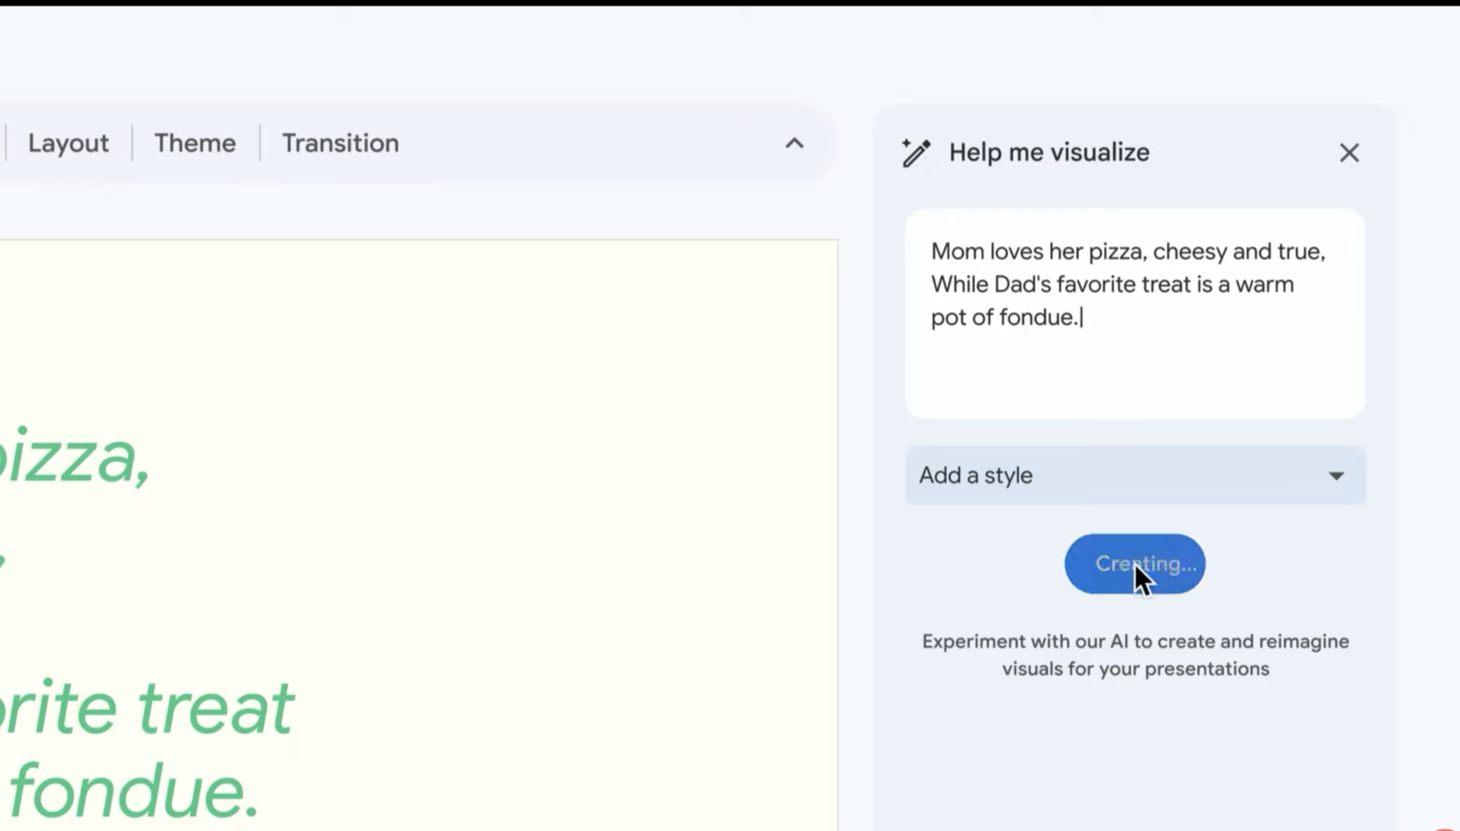
Task: Open the Theme panel
Action: 195,143
